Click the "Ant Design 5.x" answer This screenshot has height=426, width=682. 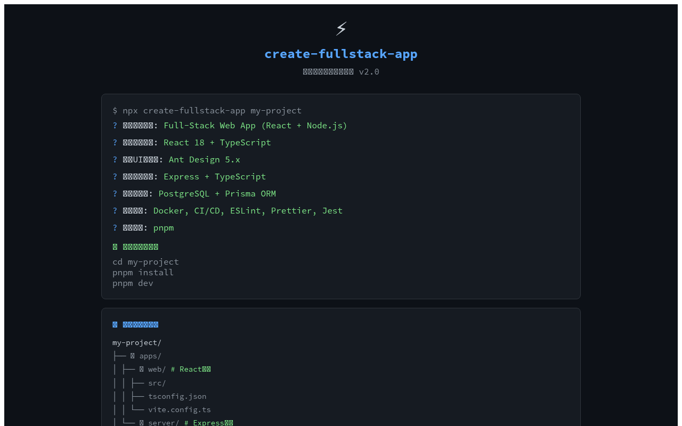pyautogui.click(x=205, y=160)
